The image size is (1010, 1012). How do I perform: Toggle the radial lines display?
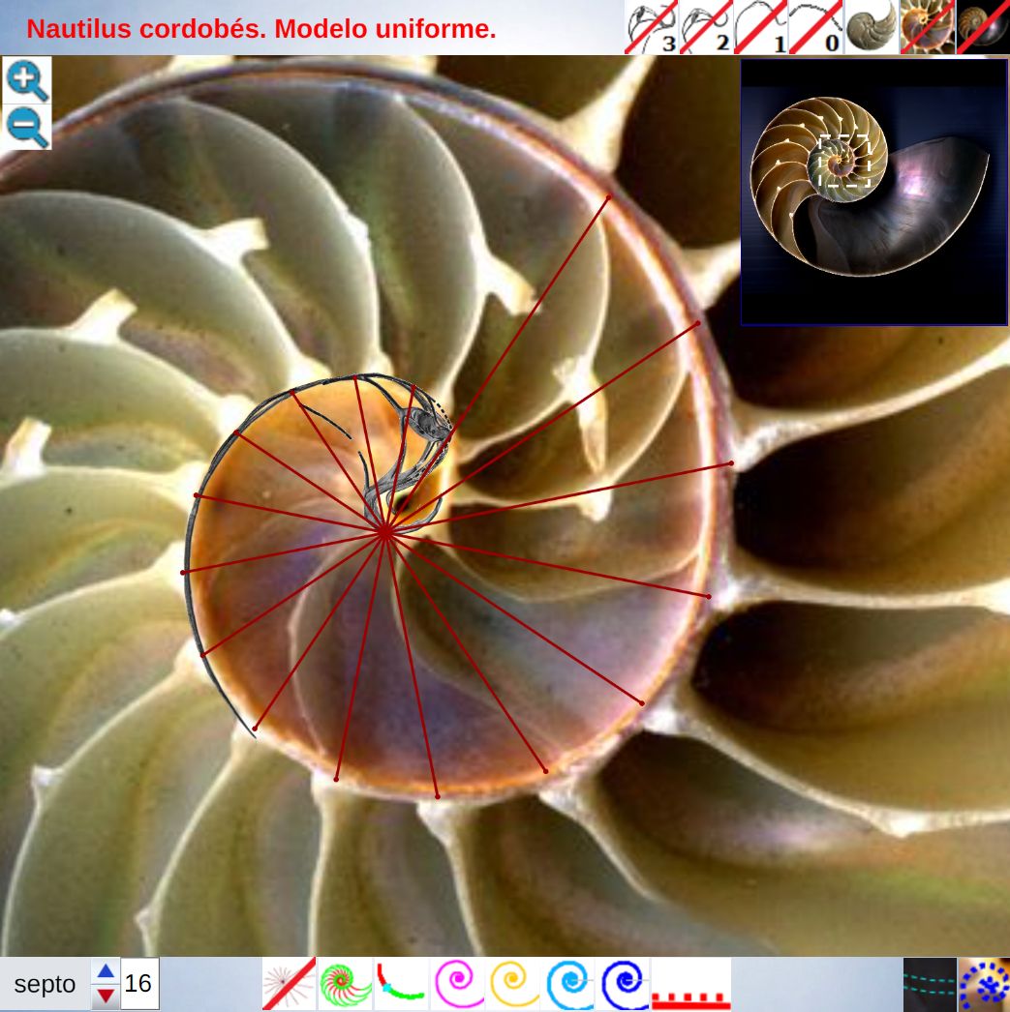coord(289,984)
